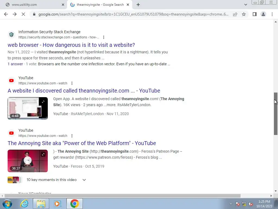Screen dimensions: 278x209
Task: Open the Chrome side panel
Action: 255,14
